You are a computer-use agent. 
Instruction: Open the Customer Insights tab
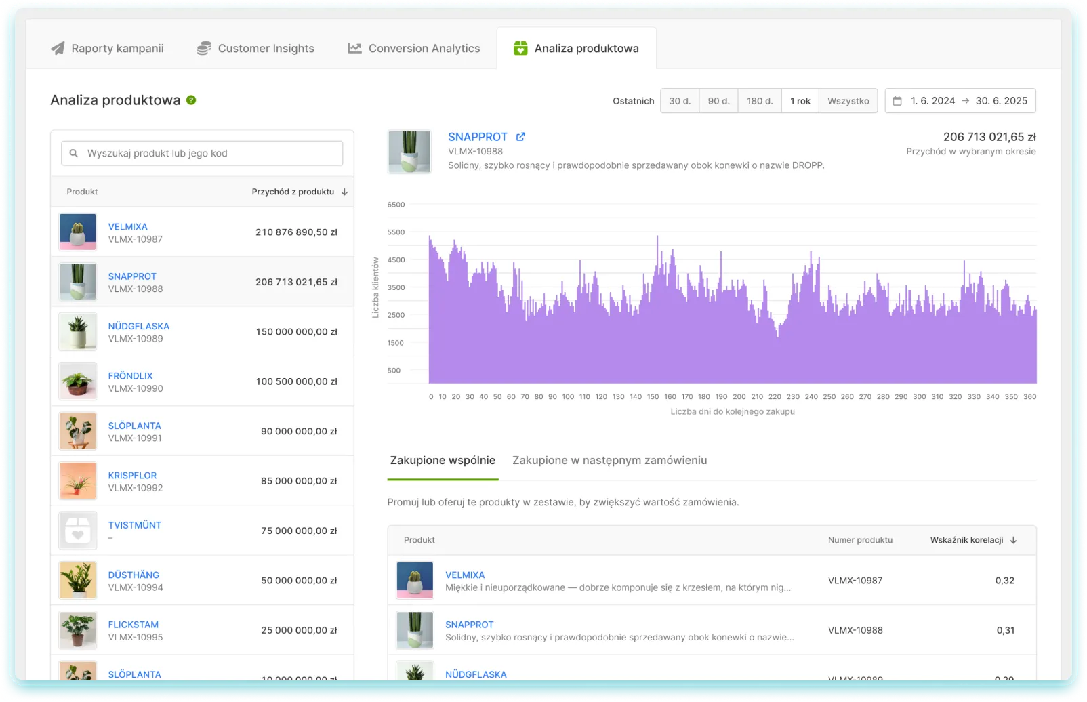pos(266,48)
